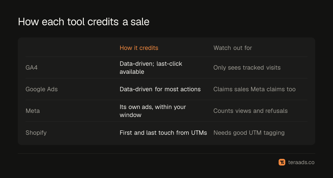Click the GA4 row label
The width and height of the screenshot is (333, 178).
pos(31,68)
